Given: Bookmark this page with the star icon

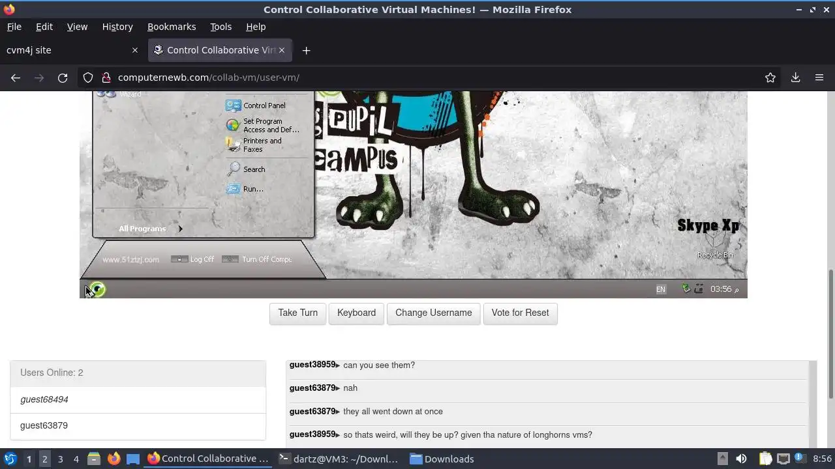Looking at the screenshot, I should tap(770, 78).
